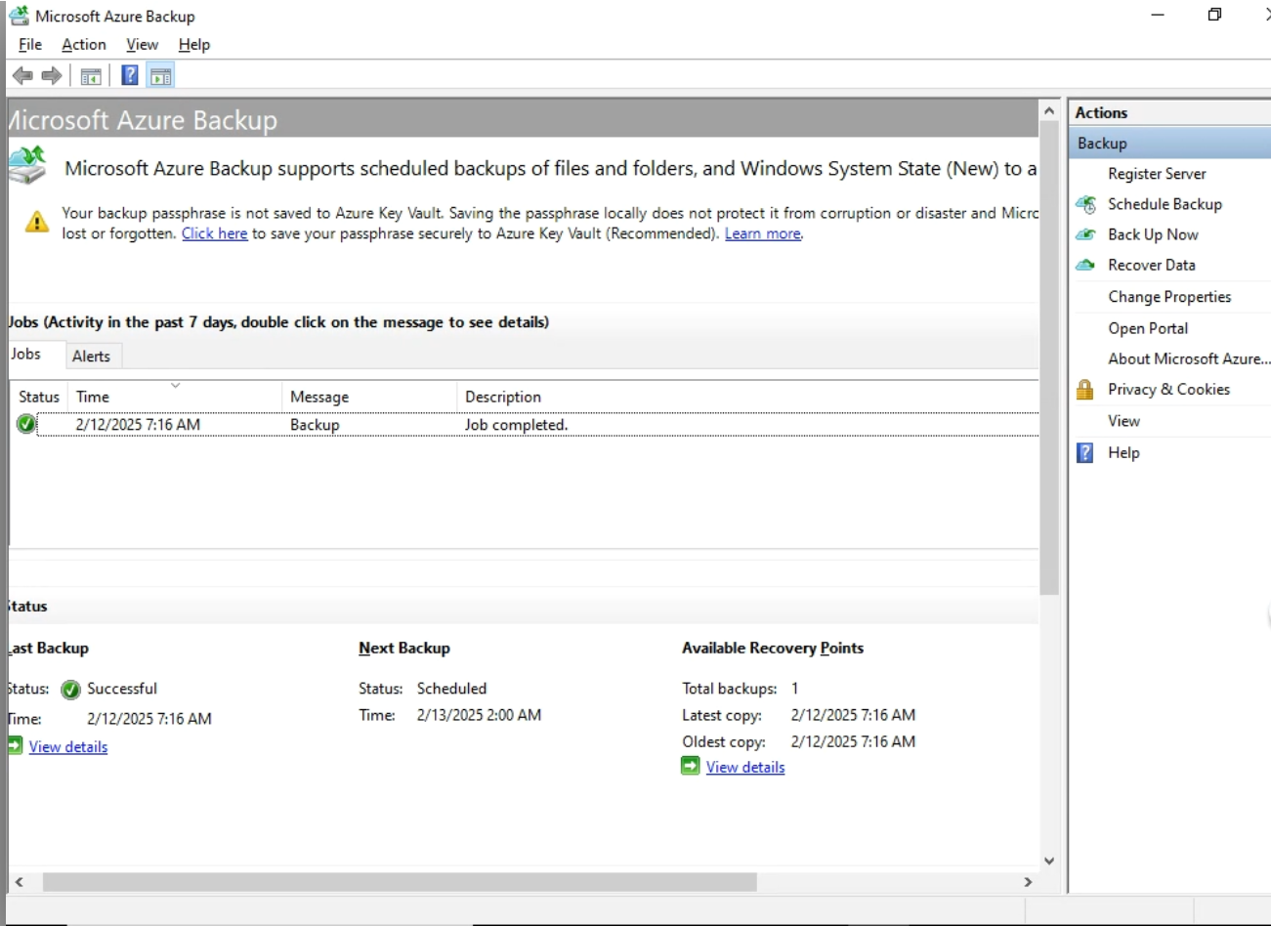Click the vertical scrollbar down arrow
Image resolution: width=1271 pixels, height=926 pixels.
pos(1049,861)
